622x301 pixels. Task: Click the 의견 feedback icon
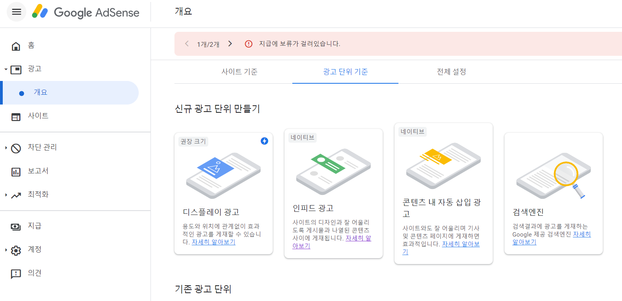pyautogui.click(x=16, y=274)
